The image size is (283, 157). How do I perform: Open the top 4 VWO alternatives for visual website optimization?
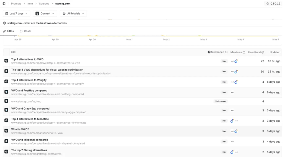[47, 70]
